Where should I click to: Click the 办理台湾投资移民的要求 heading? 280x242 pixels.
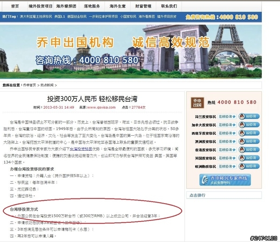coord(32,169)
